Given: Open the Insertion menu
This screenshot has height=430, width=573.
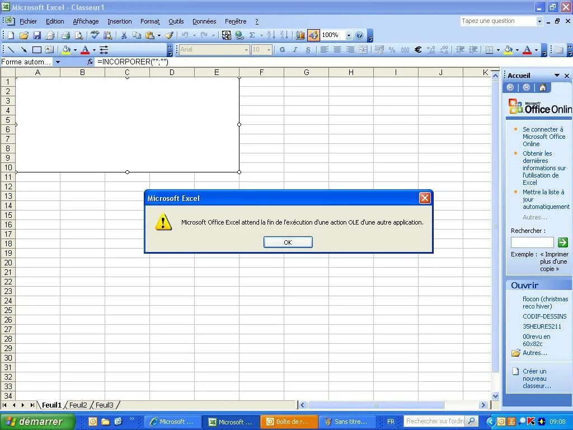Looking at the screenshot, I should click(x=120, y=21).
